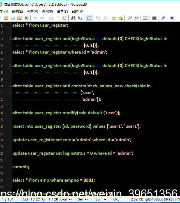Click the Paste clipboard icon
The height and width of the screenshot is (203, 180).
click(x=64, y=18)
